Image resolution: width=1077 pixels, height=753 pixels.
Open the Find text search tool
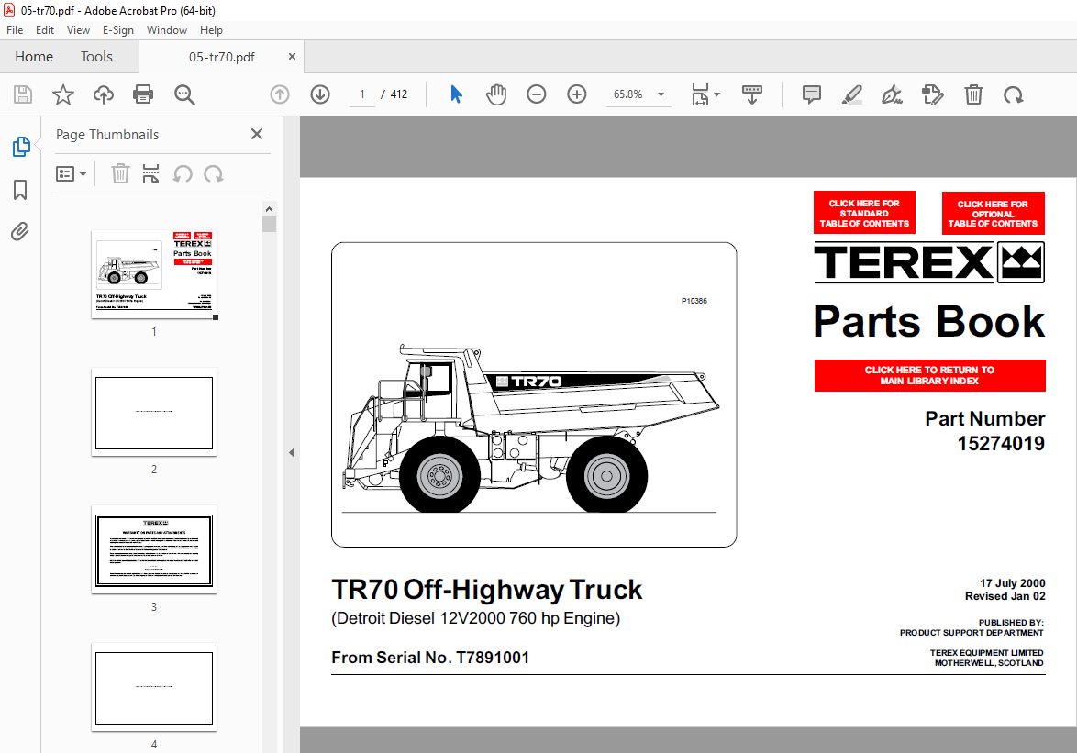coord(184,94)
